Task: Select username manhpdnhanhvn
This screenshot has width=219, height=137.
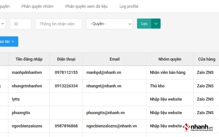Action: pos(27,73)
